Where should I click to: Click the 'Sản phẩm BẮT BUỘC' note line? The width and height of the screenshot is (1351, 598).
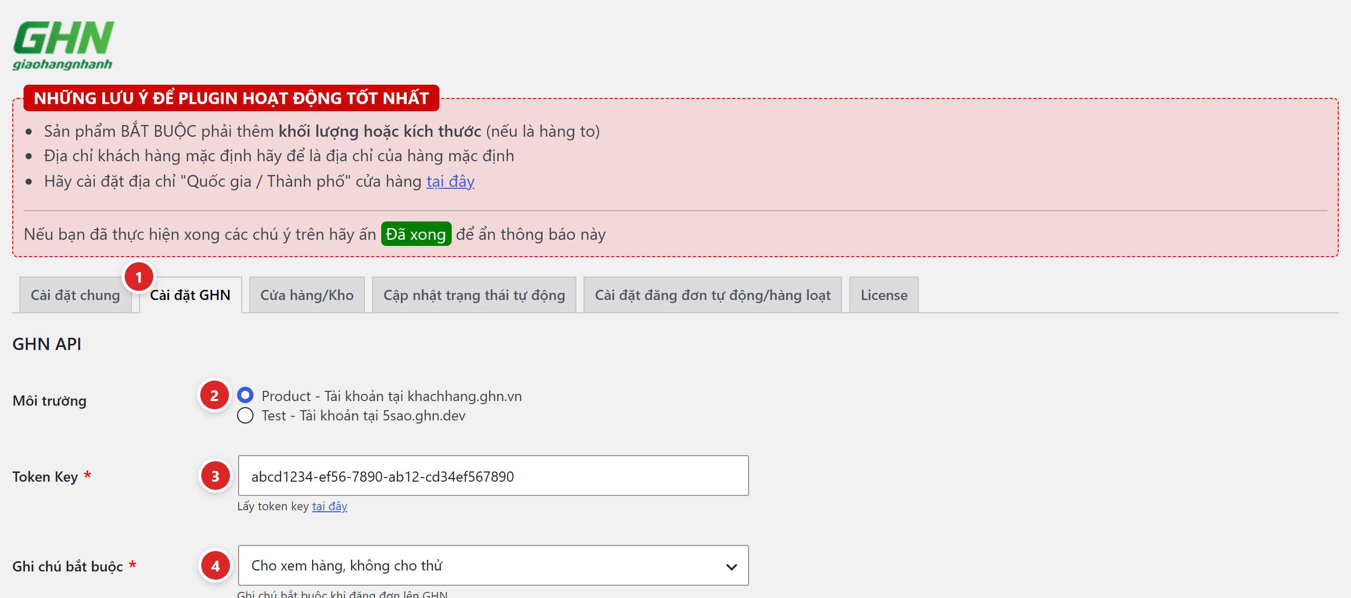coord(321,131)
